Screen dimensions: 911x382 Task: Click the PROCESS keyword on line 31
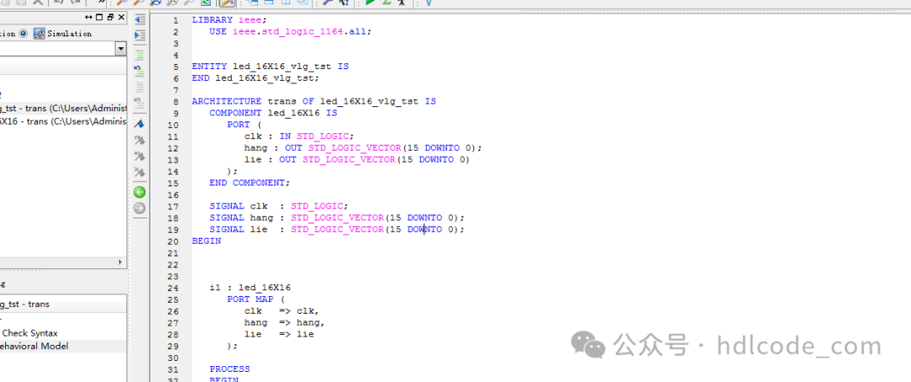click(x=229, y=369)
